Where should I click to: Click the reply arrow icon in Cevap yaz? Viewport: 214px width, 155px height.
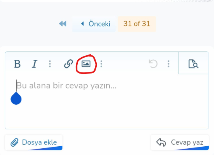click(x=161, y=142)
